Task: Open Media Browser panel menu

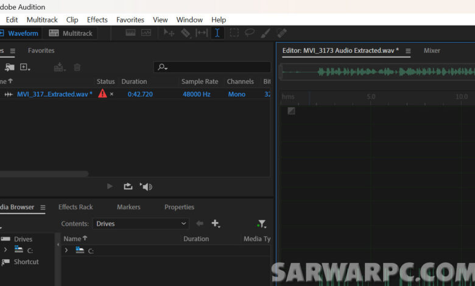Action: click(43, 208)
